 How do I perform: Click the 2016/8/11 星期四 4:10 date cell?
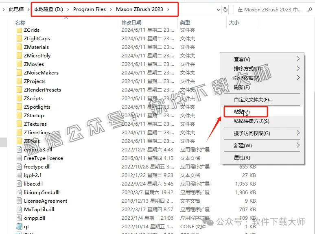147,158
